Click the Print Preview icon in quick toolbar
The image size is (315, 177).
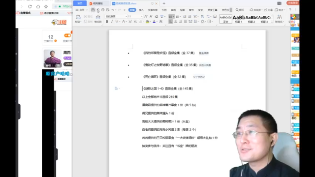coord(108,10)
